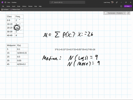
Task: Click the handwritten mean formula ink
Action: 68,34
